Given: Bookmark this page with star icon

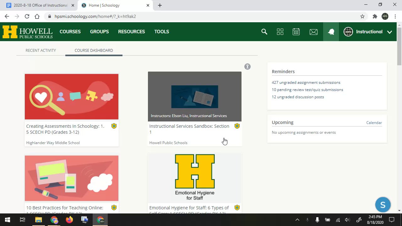Looking at the screenshot, I should coord(362,16).
